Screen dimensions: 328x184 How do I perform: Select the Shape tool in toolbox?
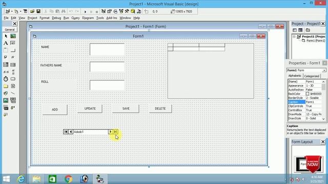tap(6, 93)
